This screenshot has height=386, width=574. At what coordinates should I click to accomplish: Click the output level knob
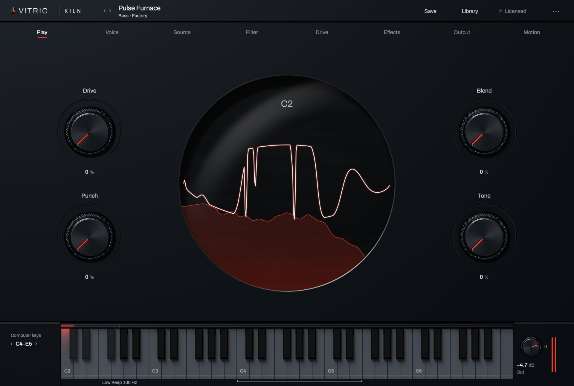(531, 347)
